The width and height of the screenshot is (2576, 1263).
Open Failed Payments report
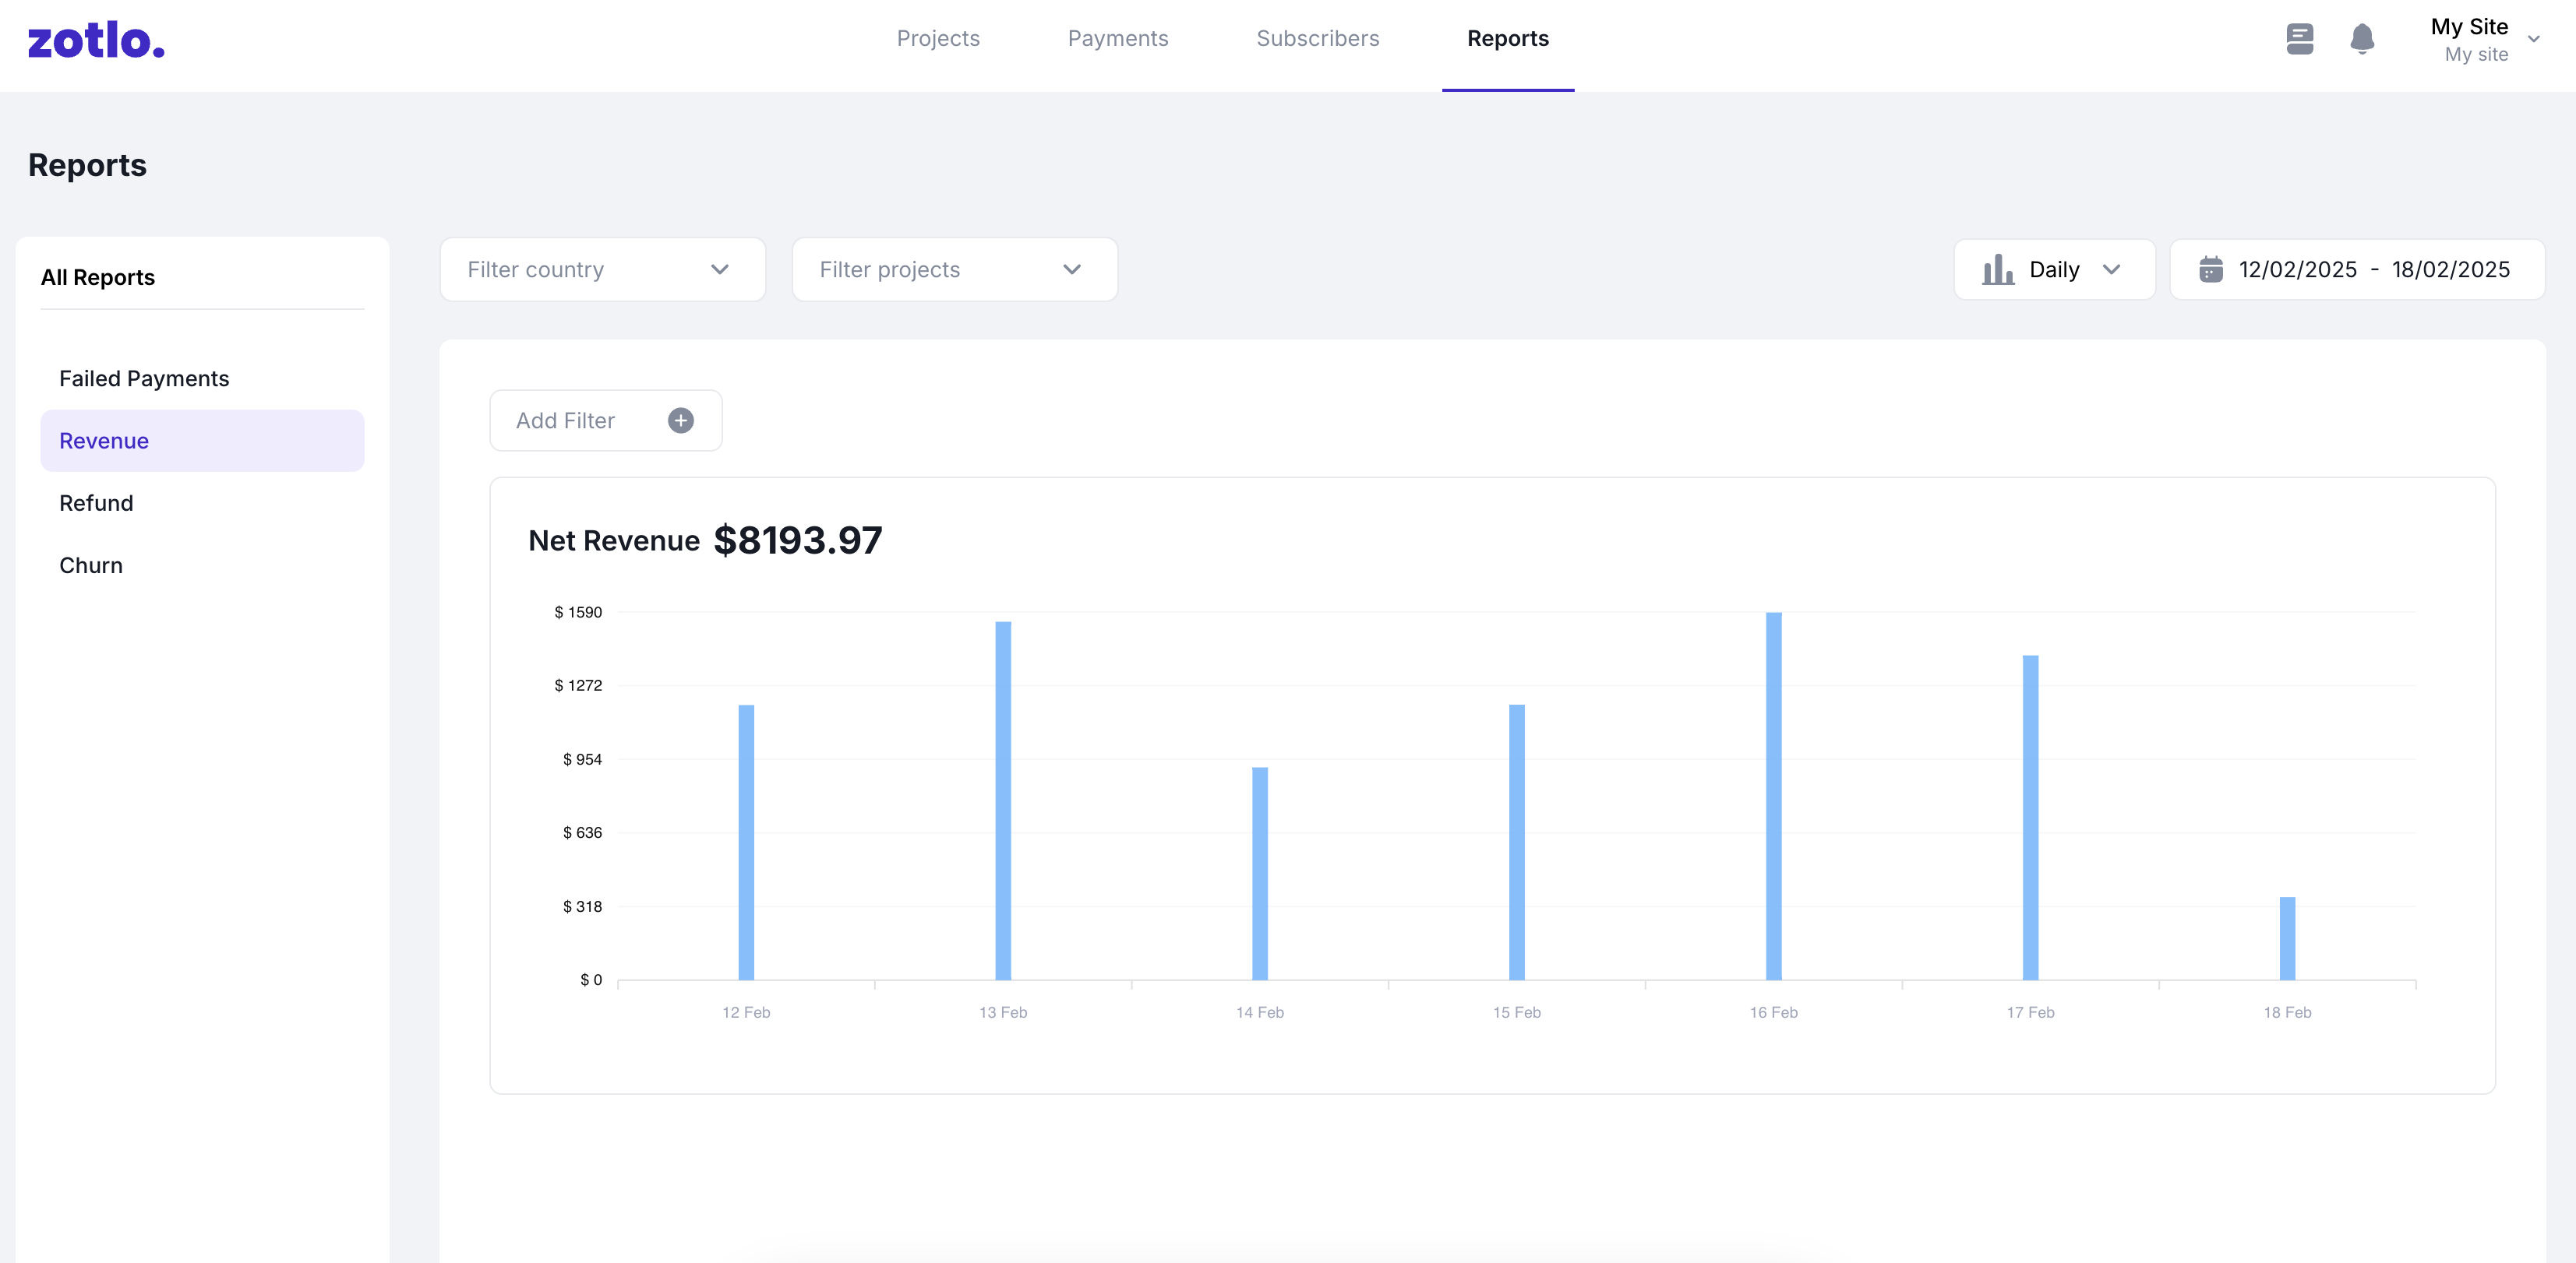coord(144,378)
